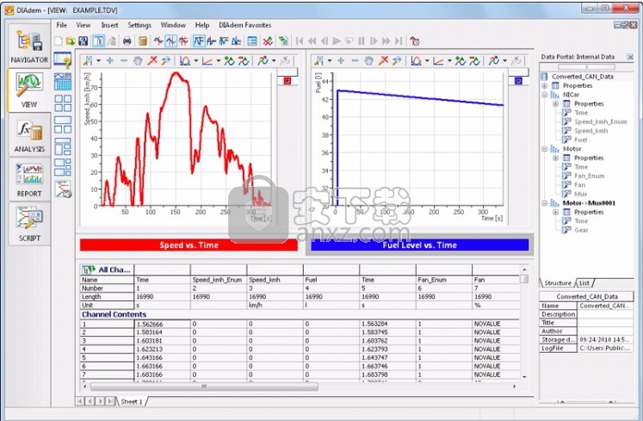This screenshot has height=421, width=643.
Task: Select the chart and table layout icon
Action: (x=63, y=82)
